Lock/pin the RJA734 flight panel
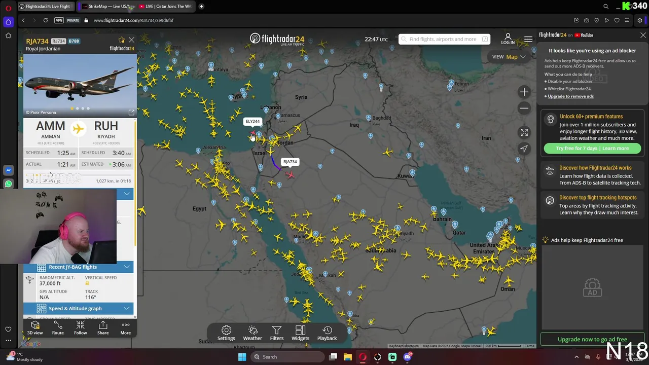The width and height of the screenshot is (649, 365). coord(122,40)
